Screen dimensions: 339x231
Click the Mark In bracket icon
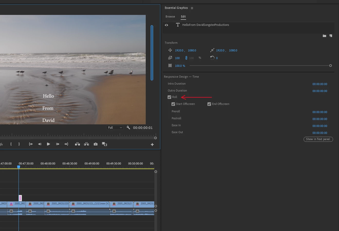[x=11, y=144]
